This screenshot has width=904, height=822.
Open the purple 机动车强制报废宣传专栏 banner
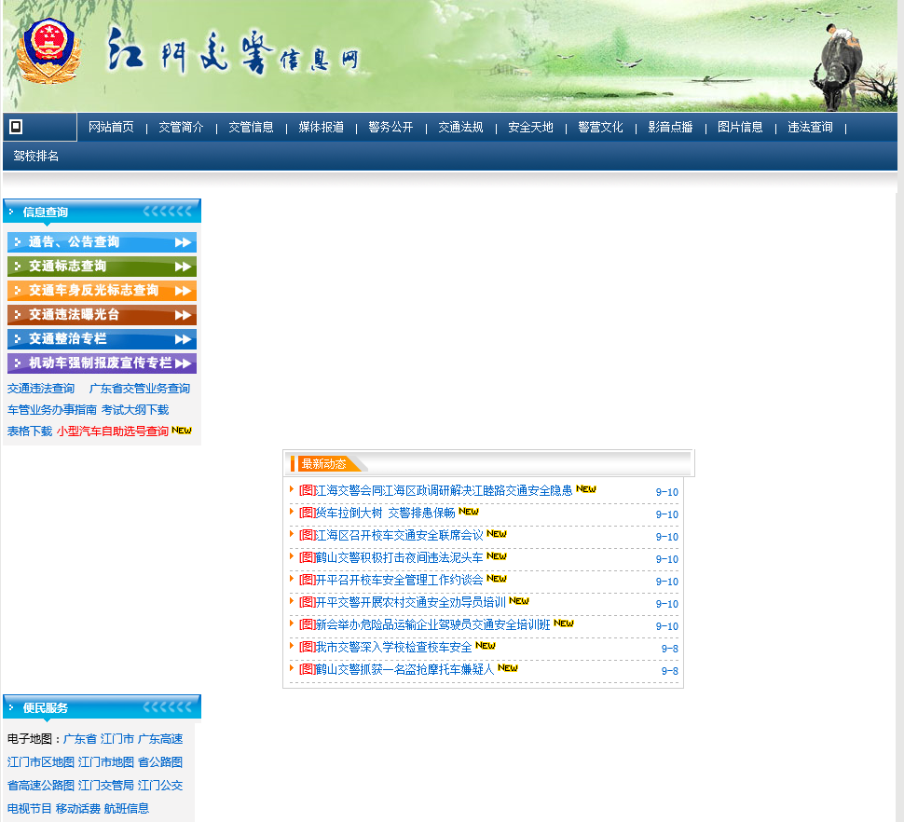click(102, 363)
